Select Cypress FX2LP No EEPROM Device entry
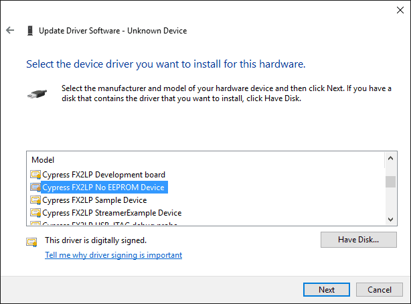 click(x=104, y=187)
